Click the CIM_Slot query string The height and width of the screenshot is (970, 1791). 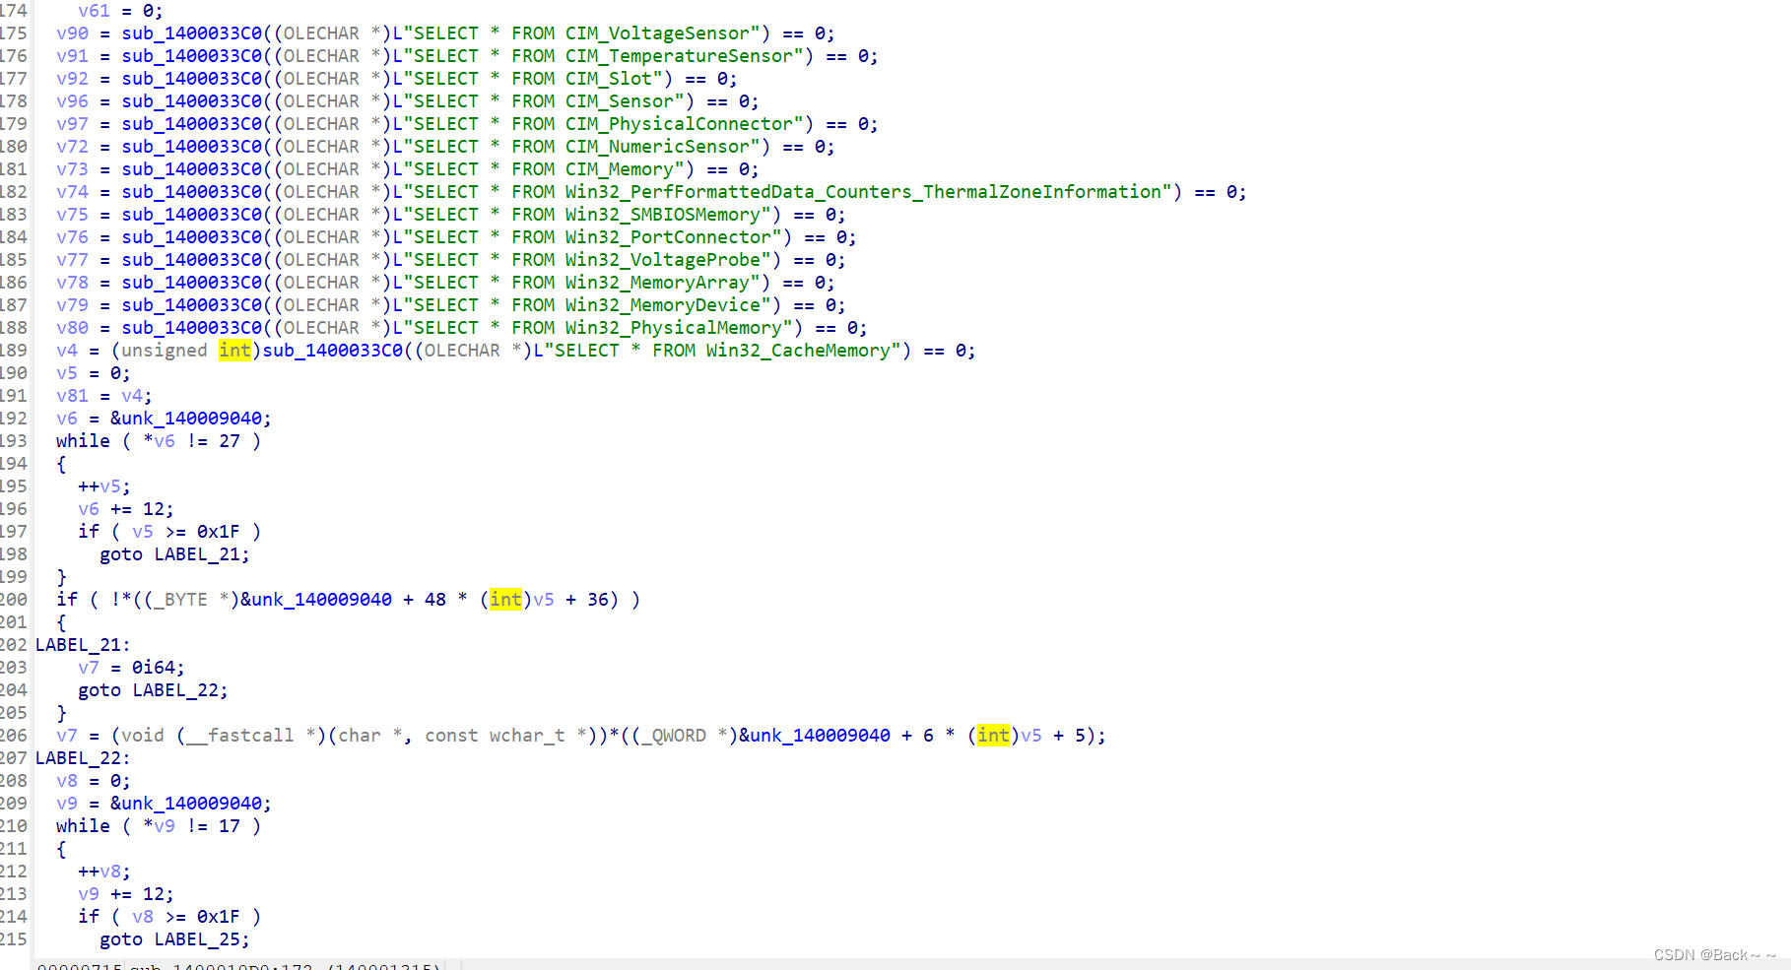pyautogui.click(x=533, y=79)
